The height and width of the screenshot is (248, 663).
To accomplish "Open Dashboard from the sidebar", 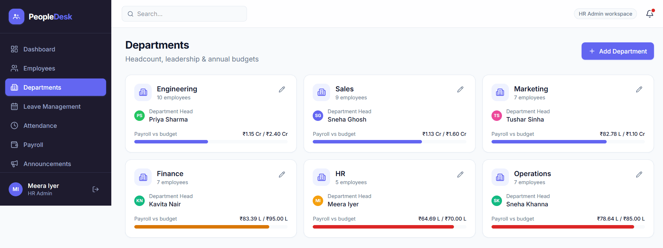I will point(56,49).
